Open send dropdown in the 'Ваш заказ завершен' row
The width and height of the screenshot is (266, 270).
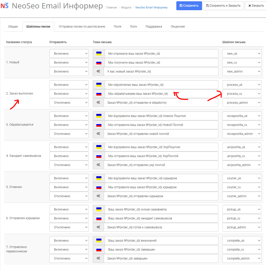[69, 250]
